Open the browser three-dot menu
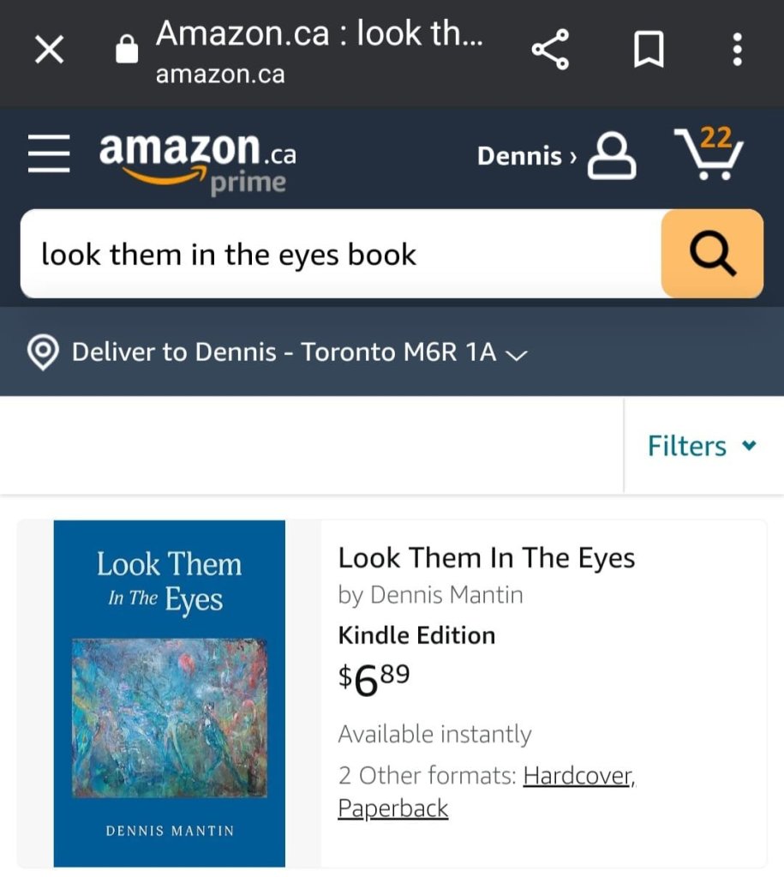This screenshot has width=784, height=877. (737, 51)
